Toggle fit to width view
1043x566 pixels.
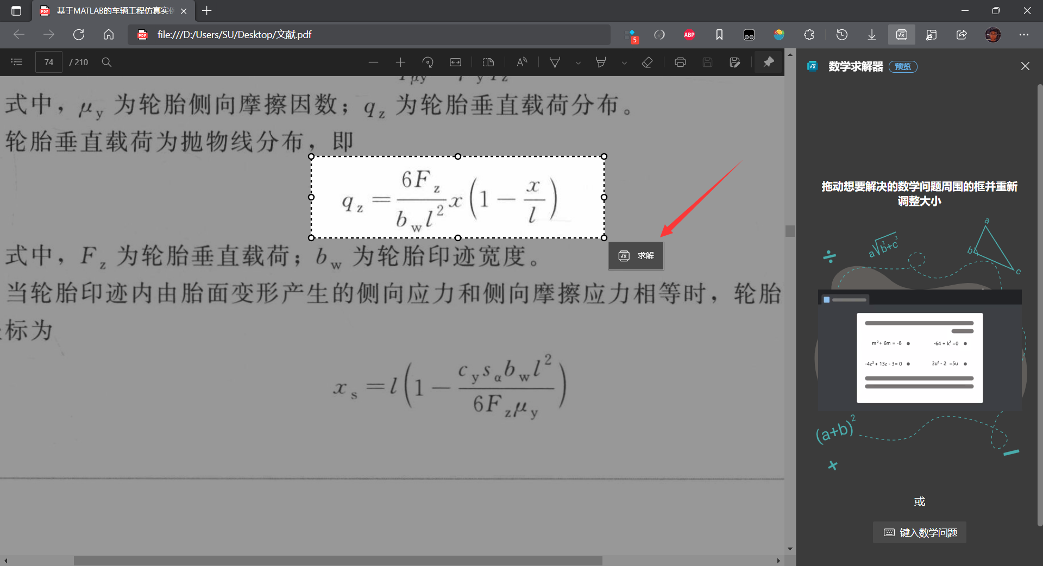[455, 62]
